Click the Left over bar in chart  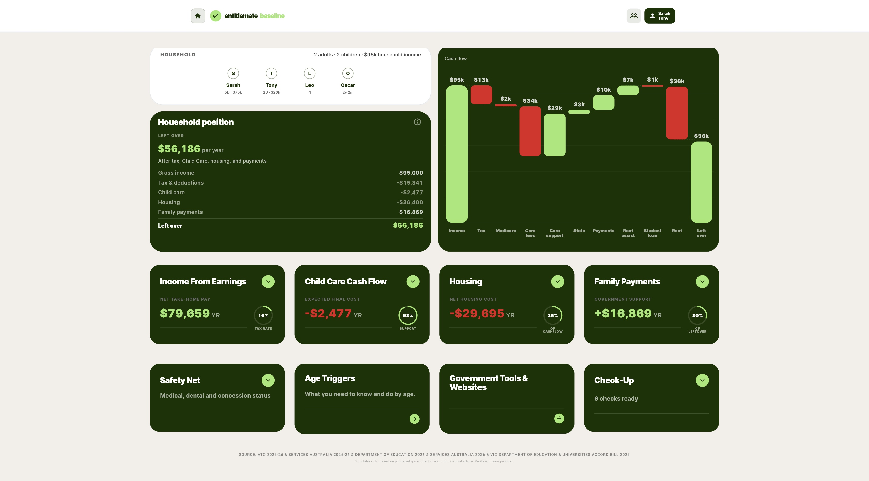(701, 182)
